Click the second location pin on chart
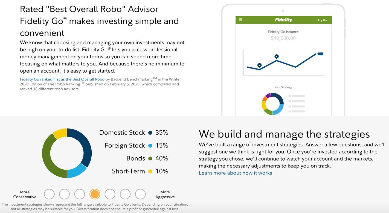This screenshot has height=213, width=389. 277,56
